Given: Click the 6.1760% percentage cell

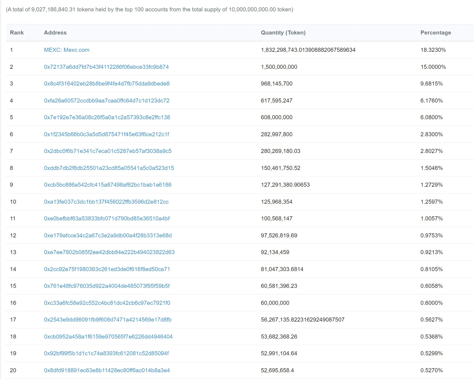Looking at the screenshot, I should click(431, 101).
